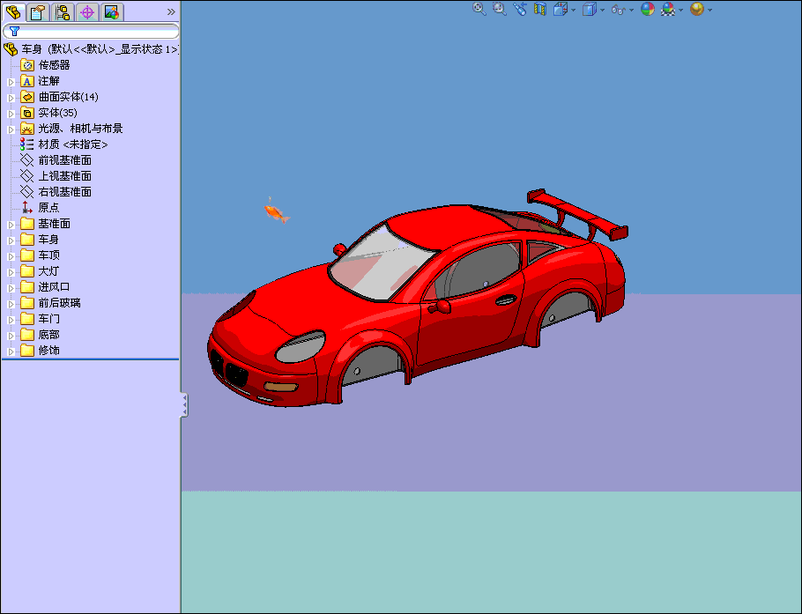Expand the 底部 folder
Image resolution: width=802 pixels, height=614 pixels.
click(11, 336)
